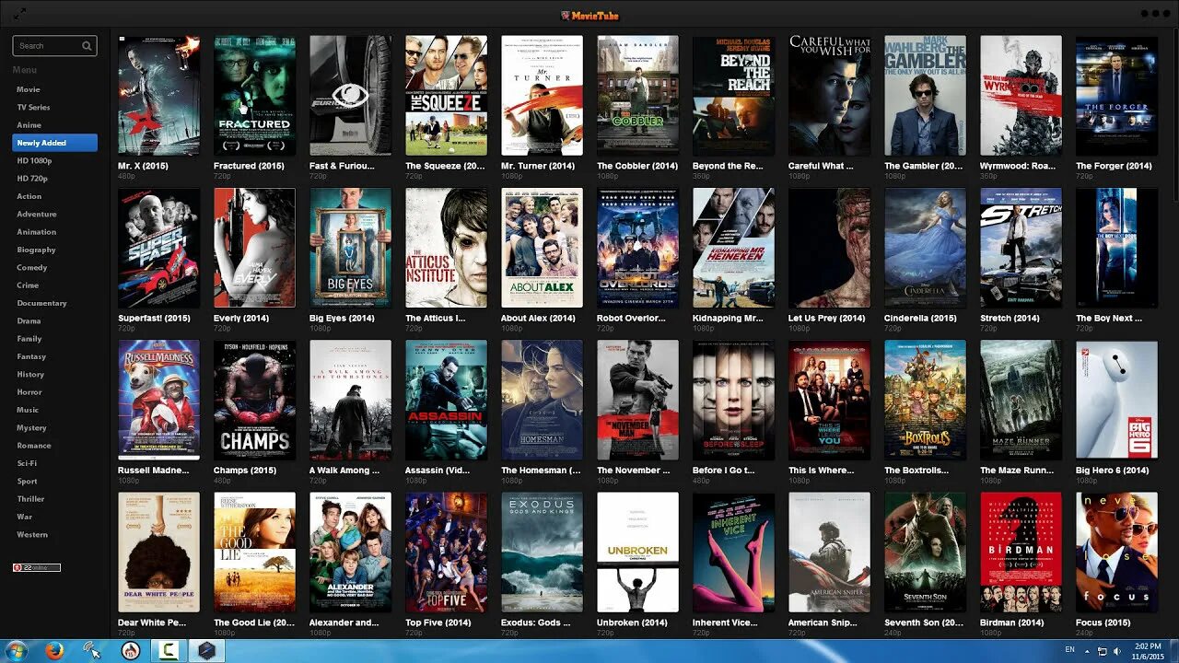The width and height of the screenshot is (1179, 663).
Task: Browse the Animation genre
Action: coord(37,232)
